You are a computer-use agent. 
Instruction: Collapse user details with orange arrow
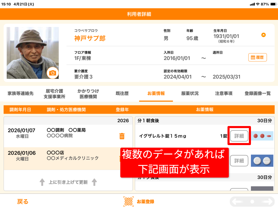pos(263,35)
